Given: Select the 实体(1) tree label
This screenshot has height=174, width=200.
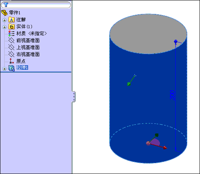Looking at the screenshot, I should pyautogui.click(x=24, y=27).
